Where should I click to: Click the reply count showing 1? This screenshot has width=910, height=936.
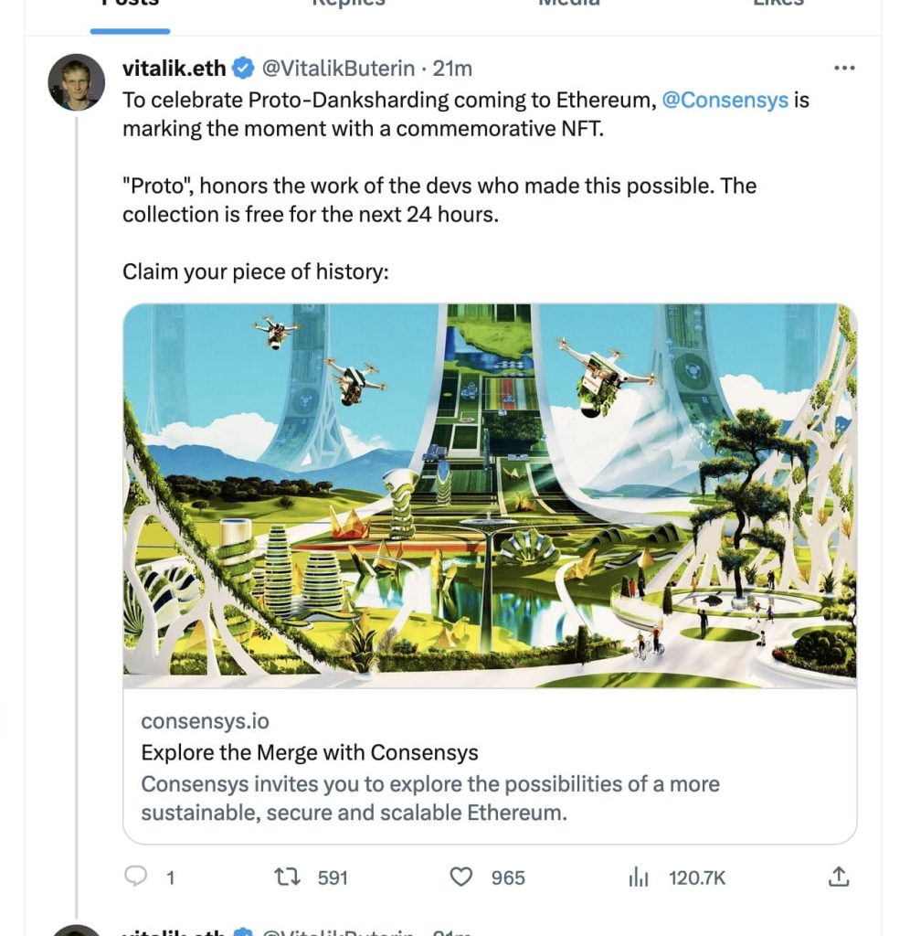pos(170,877)
